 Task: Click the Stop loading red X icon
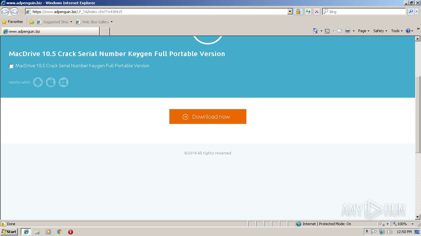316,11
